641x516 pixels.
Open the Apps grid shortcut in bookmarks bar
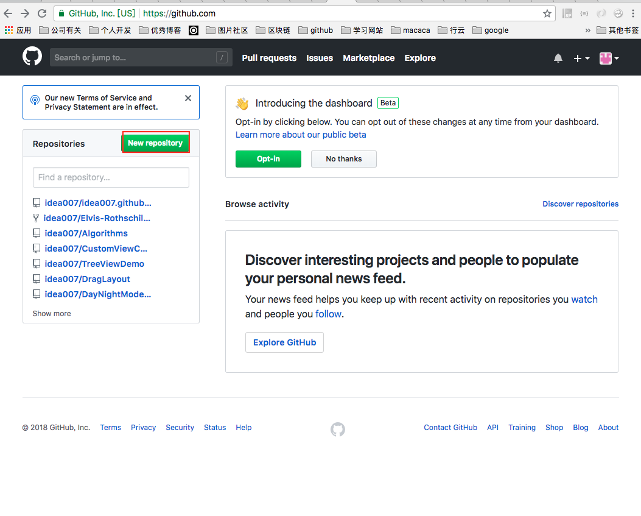pos(18,30)
